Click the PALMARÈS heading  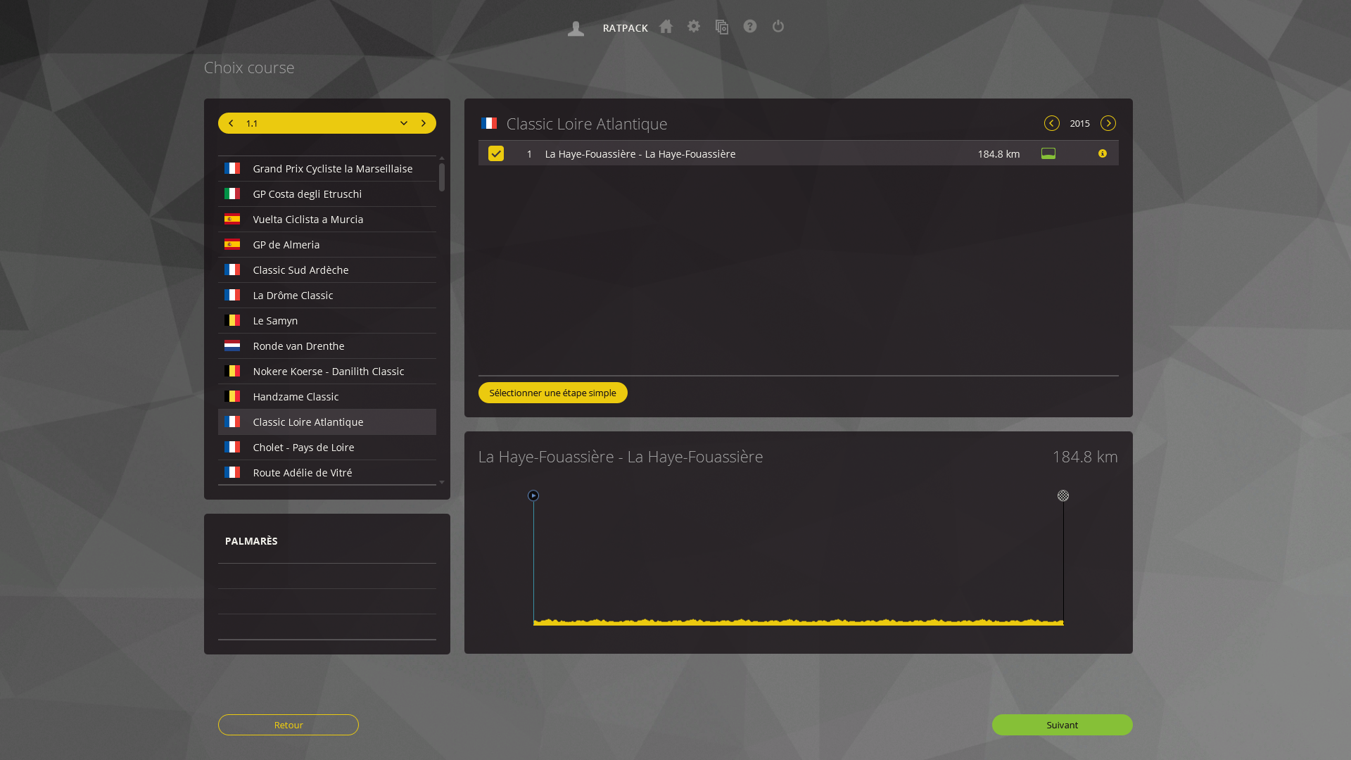[251, 541]
